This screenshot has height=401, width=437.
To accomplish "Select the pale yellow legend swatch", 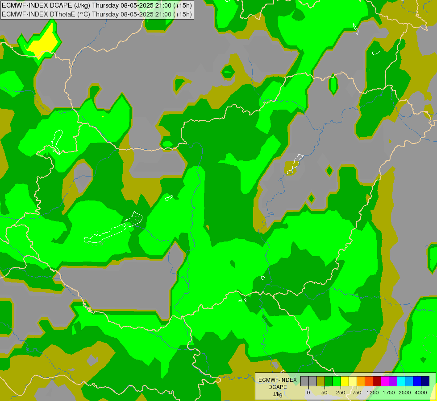I will tap(353, 381).
